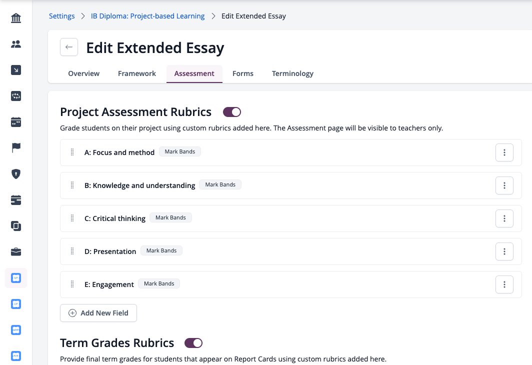Open the briefcase icon in sidebar
Screen dimensions: 532x365
click(16, 251)
